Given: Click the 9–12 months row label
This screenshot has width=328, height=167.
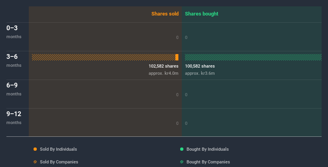Looking at the screenshot, I should (x=14, y=118).
